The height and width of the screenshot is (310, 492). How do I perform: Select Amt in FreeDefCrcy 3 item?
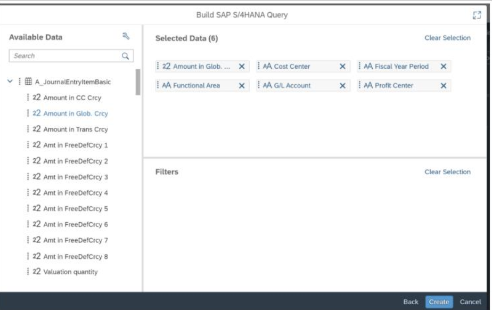(76, 177)
